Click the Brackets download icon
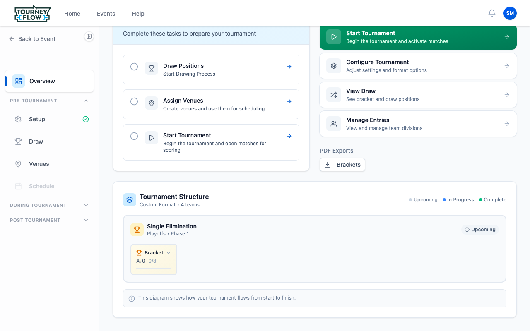Screen dimensions: 530x331 328,165
